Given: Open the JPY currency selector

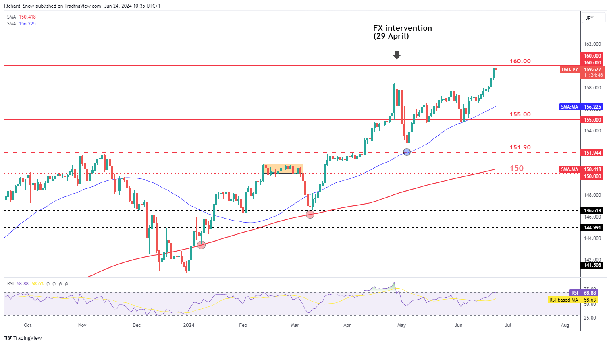Looking at the screenshot, I should pos(593,18).
